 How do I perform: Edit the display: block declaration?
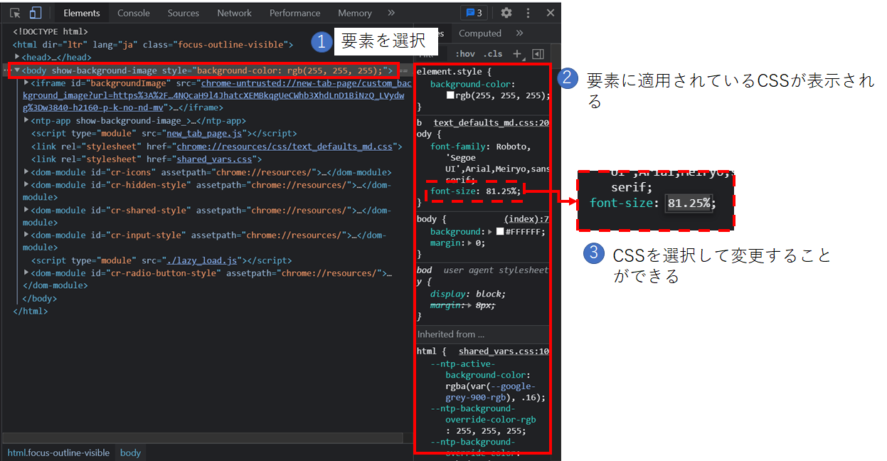coord(468,294)
